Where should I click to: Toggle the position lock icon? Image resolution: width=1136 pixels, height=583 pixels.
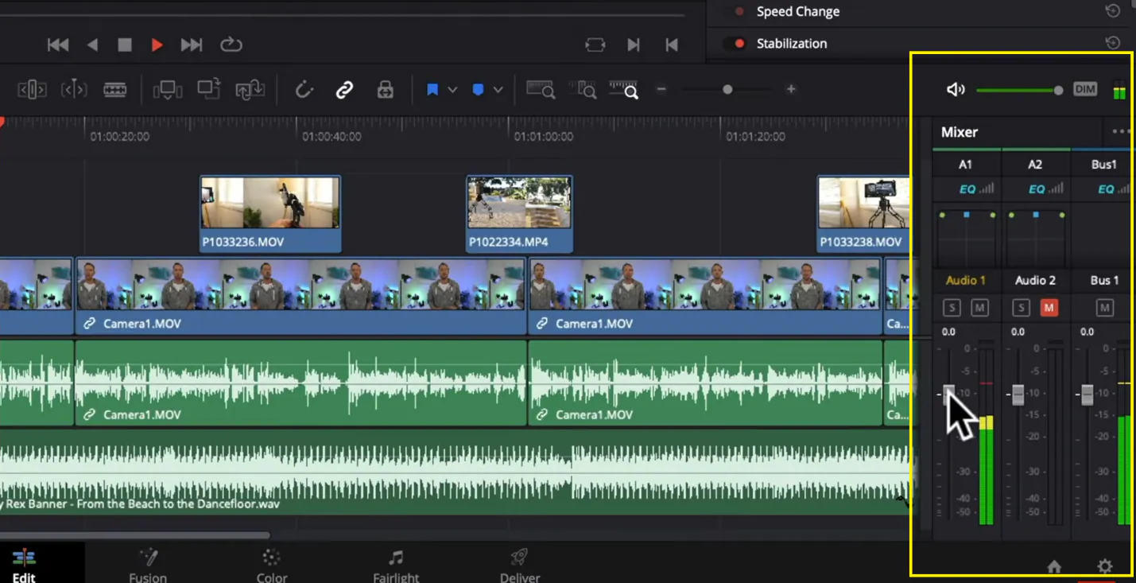pos(386,90)
